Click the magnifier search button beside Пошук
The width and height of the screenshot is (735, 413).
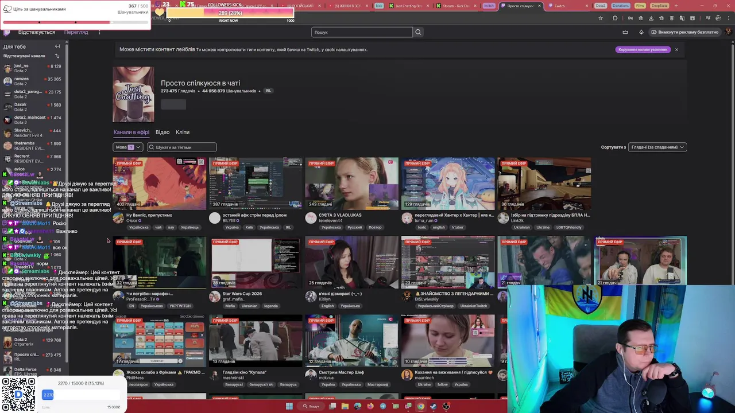coord(418,32)
